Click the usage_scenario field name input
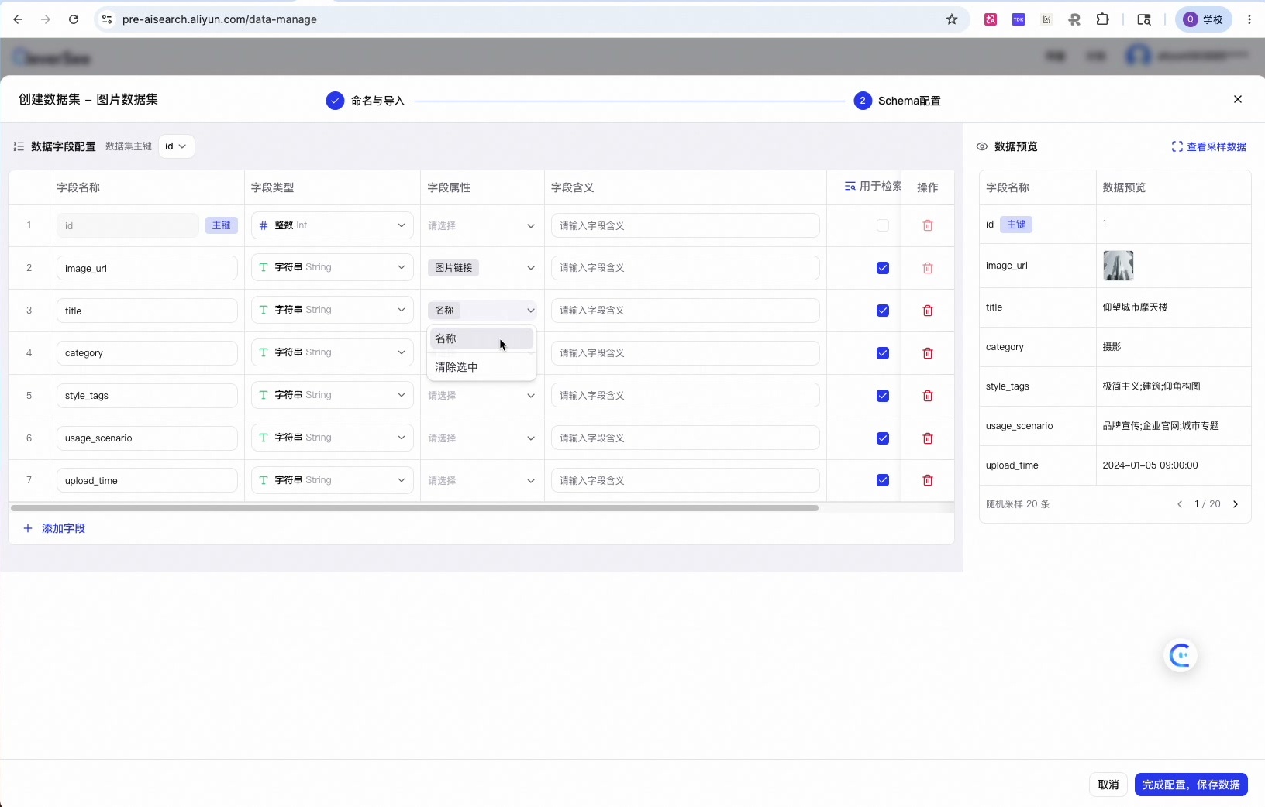This screenshot has height=807, width=1265. pos(146,438)
